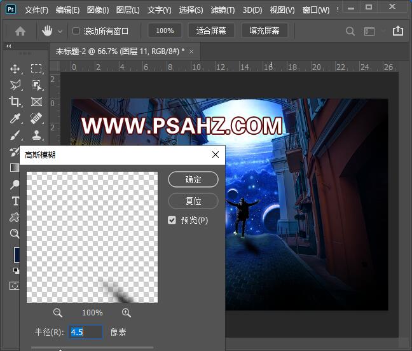This screenshot has width=412, height=351.
Task: Select the Crop tool
Action: pyautogui.click(x=15, y=102)
